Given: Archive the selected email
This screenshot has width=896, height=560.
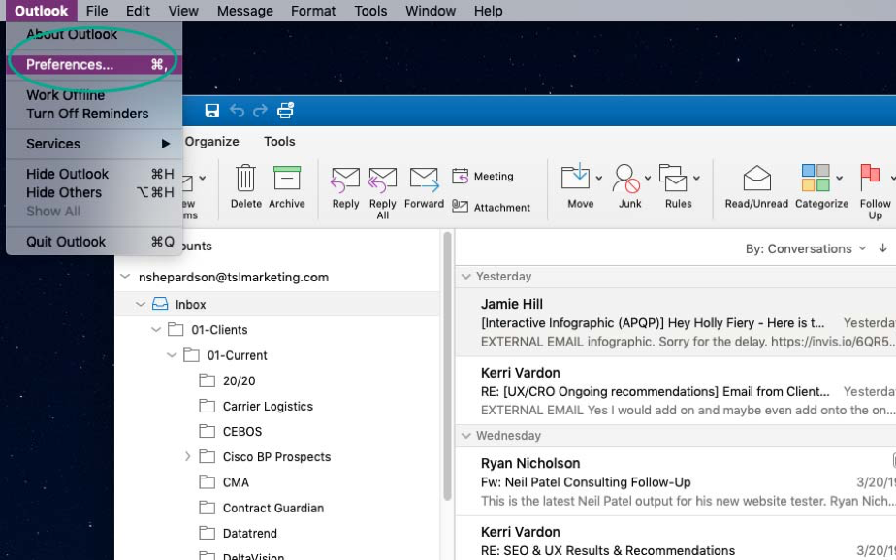Looking at the screenshot, I should (287, 178).
